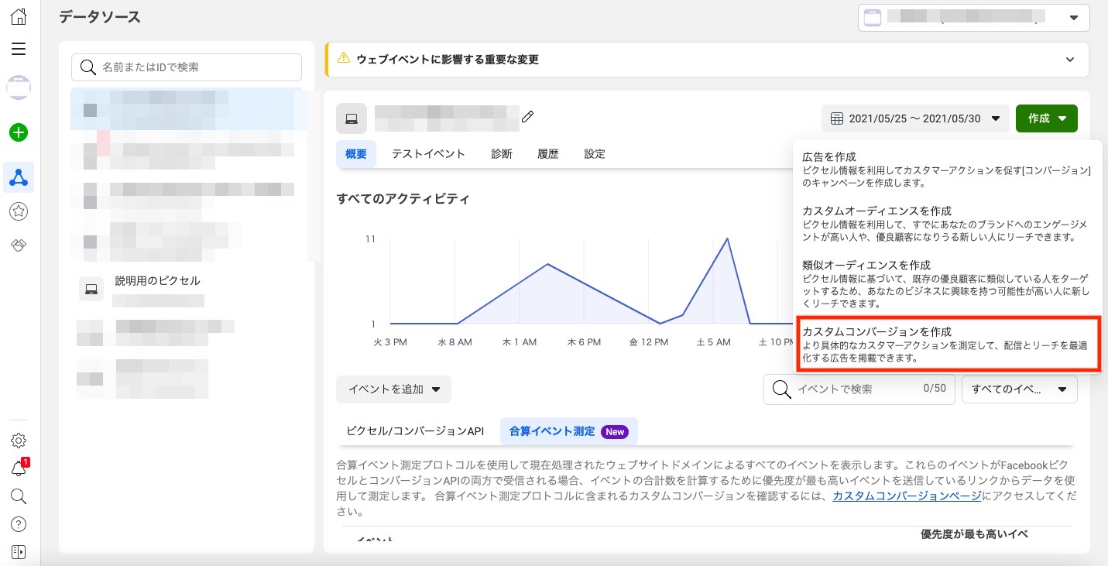
Task: Select the highlighted Data Sources sidebar icon
Action: (19, 177)
